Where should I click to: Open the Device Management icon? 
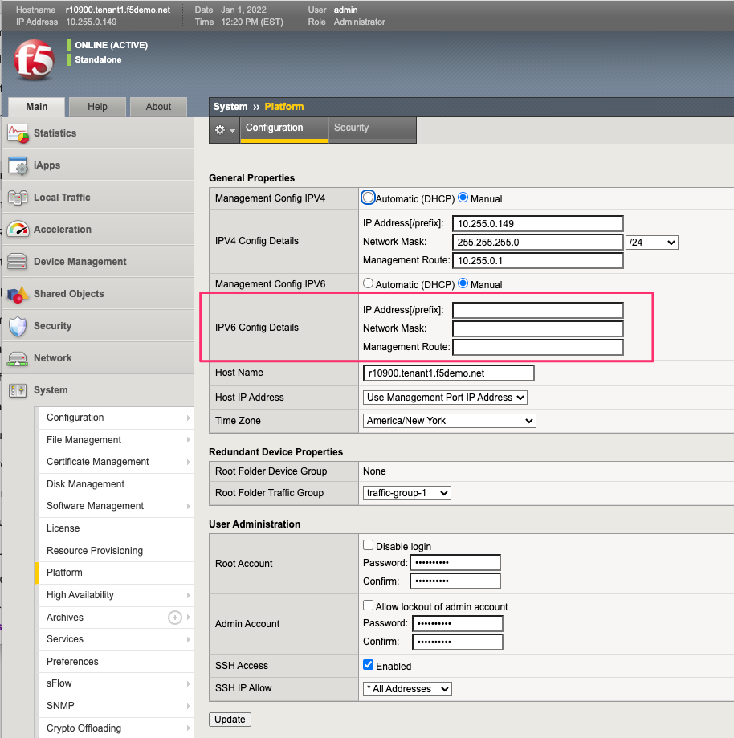18,262
